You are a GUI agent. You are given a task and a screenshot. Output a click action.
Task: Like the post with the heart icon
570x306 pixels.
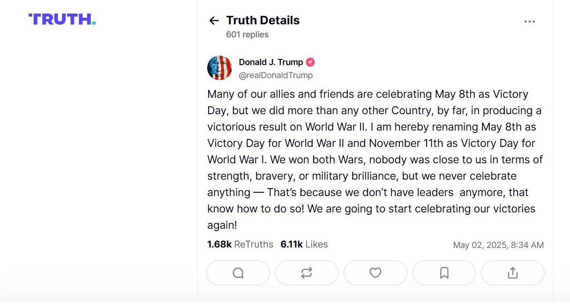point(375,273)
